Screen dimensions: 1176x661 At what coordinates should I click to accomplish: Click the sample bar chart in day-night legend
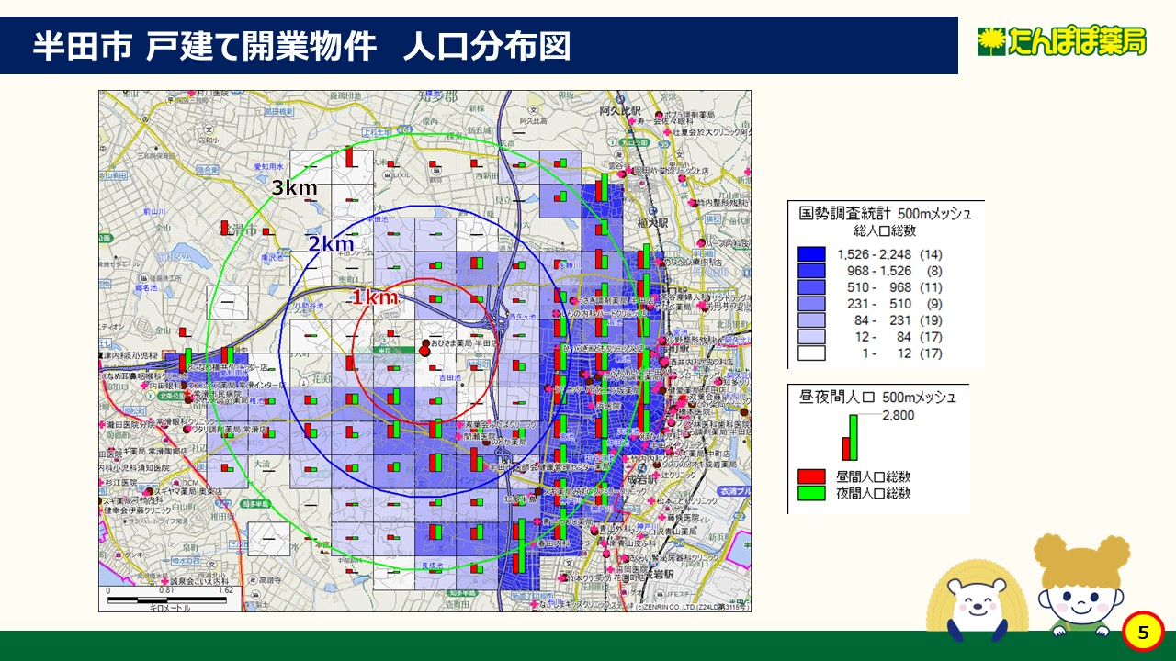(850, 439)
